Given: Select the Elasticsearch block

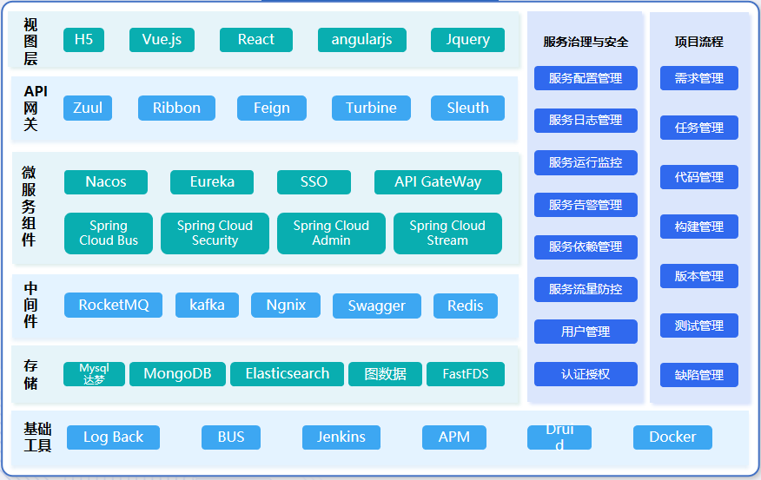Looking at the screenshot, I should (288, 374).
